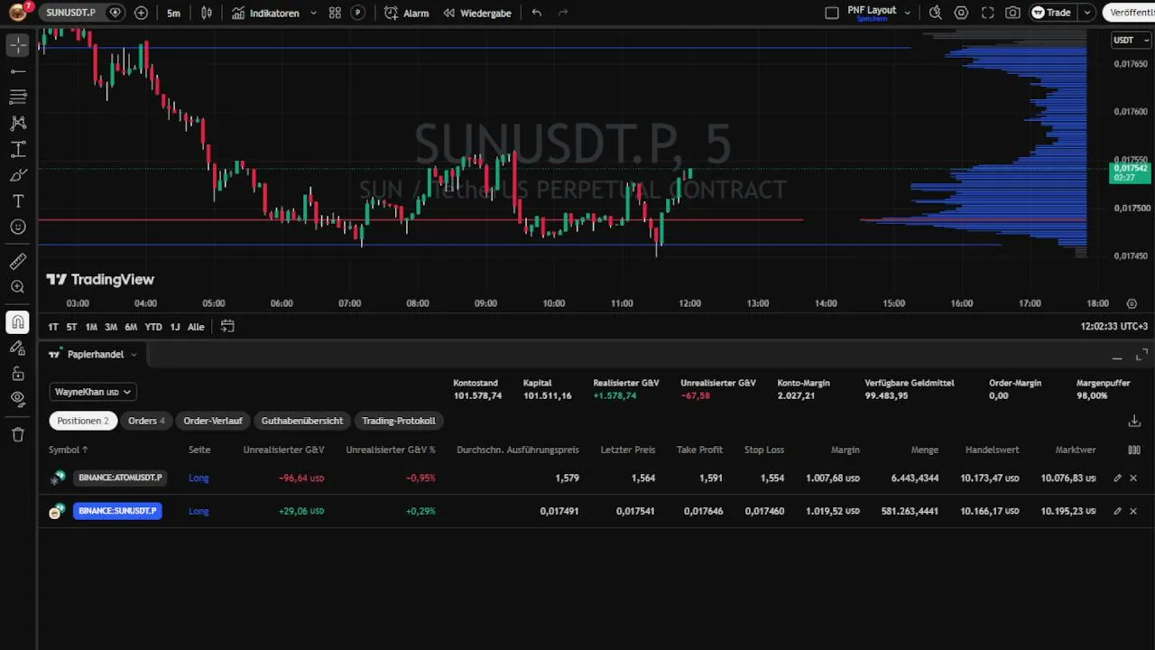Select the brush drawing tool
Image resolution: width=1155 pixels, height=650 pixels.
coord(18,175)
